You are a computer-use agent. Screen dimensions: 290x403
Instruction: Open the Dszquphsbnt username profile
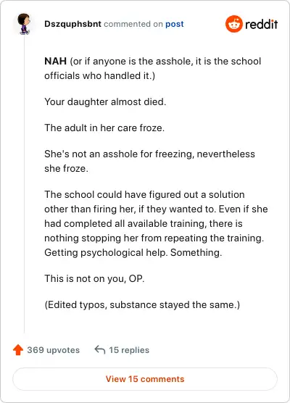(x=72, y=24)
